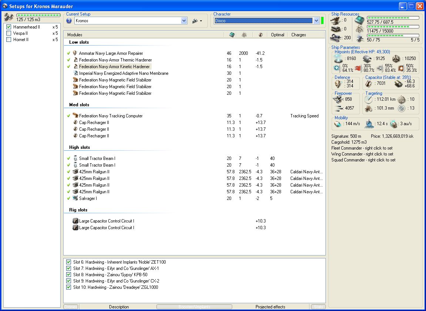Select the first Large Capacitor Control Circuit I rig
426x311 pixels.
(195, 221)
